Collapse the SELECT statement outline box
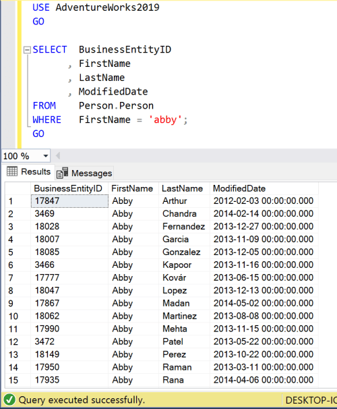337x409 pixels. tap(27, 50)
